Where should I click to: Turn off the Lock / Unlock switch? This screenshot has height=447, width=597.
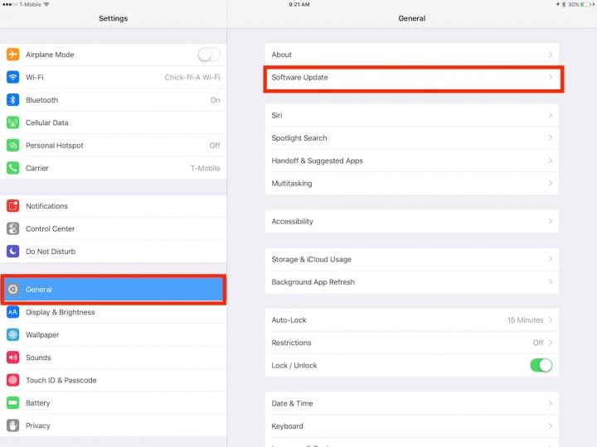point(541,365)
